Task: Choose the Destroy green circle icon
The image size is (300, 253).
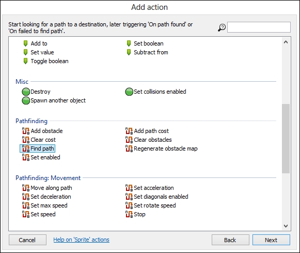Action: 26,92
